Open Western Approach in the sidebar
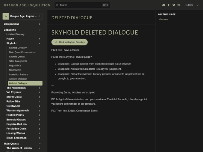The height and width of the screenshot is (152, 203). click(18, 110)
